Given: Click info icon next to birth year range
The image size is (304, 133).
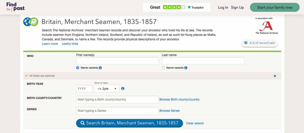Looking at the screenshot, I should pyautogui.click(x=123, y=88).
